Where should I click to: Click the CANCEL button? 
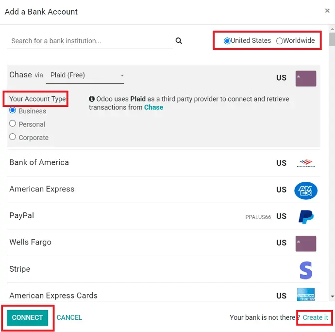(69, 318)
